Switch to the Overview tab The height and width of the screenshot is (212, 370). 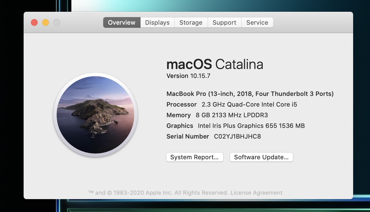pos(122,22)
